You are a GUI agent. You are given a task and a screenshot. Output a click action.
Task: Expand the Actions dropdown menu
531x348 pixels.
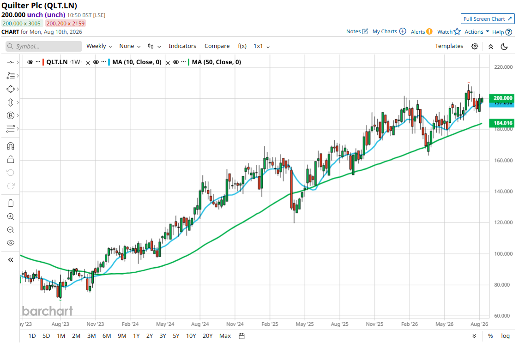pos(477,31)
